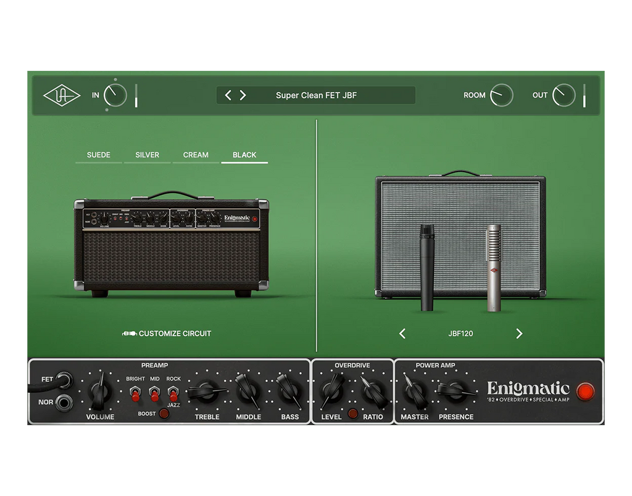Viewport: 632px width, 496px height.
Task: Switch to previous cabinet with left chevron
Action: [x=402, y=334]
